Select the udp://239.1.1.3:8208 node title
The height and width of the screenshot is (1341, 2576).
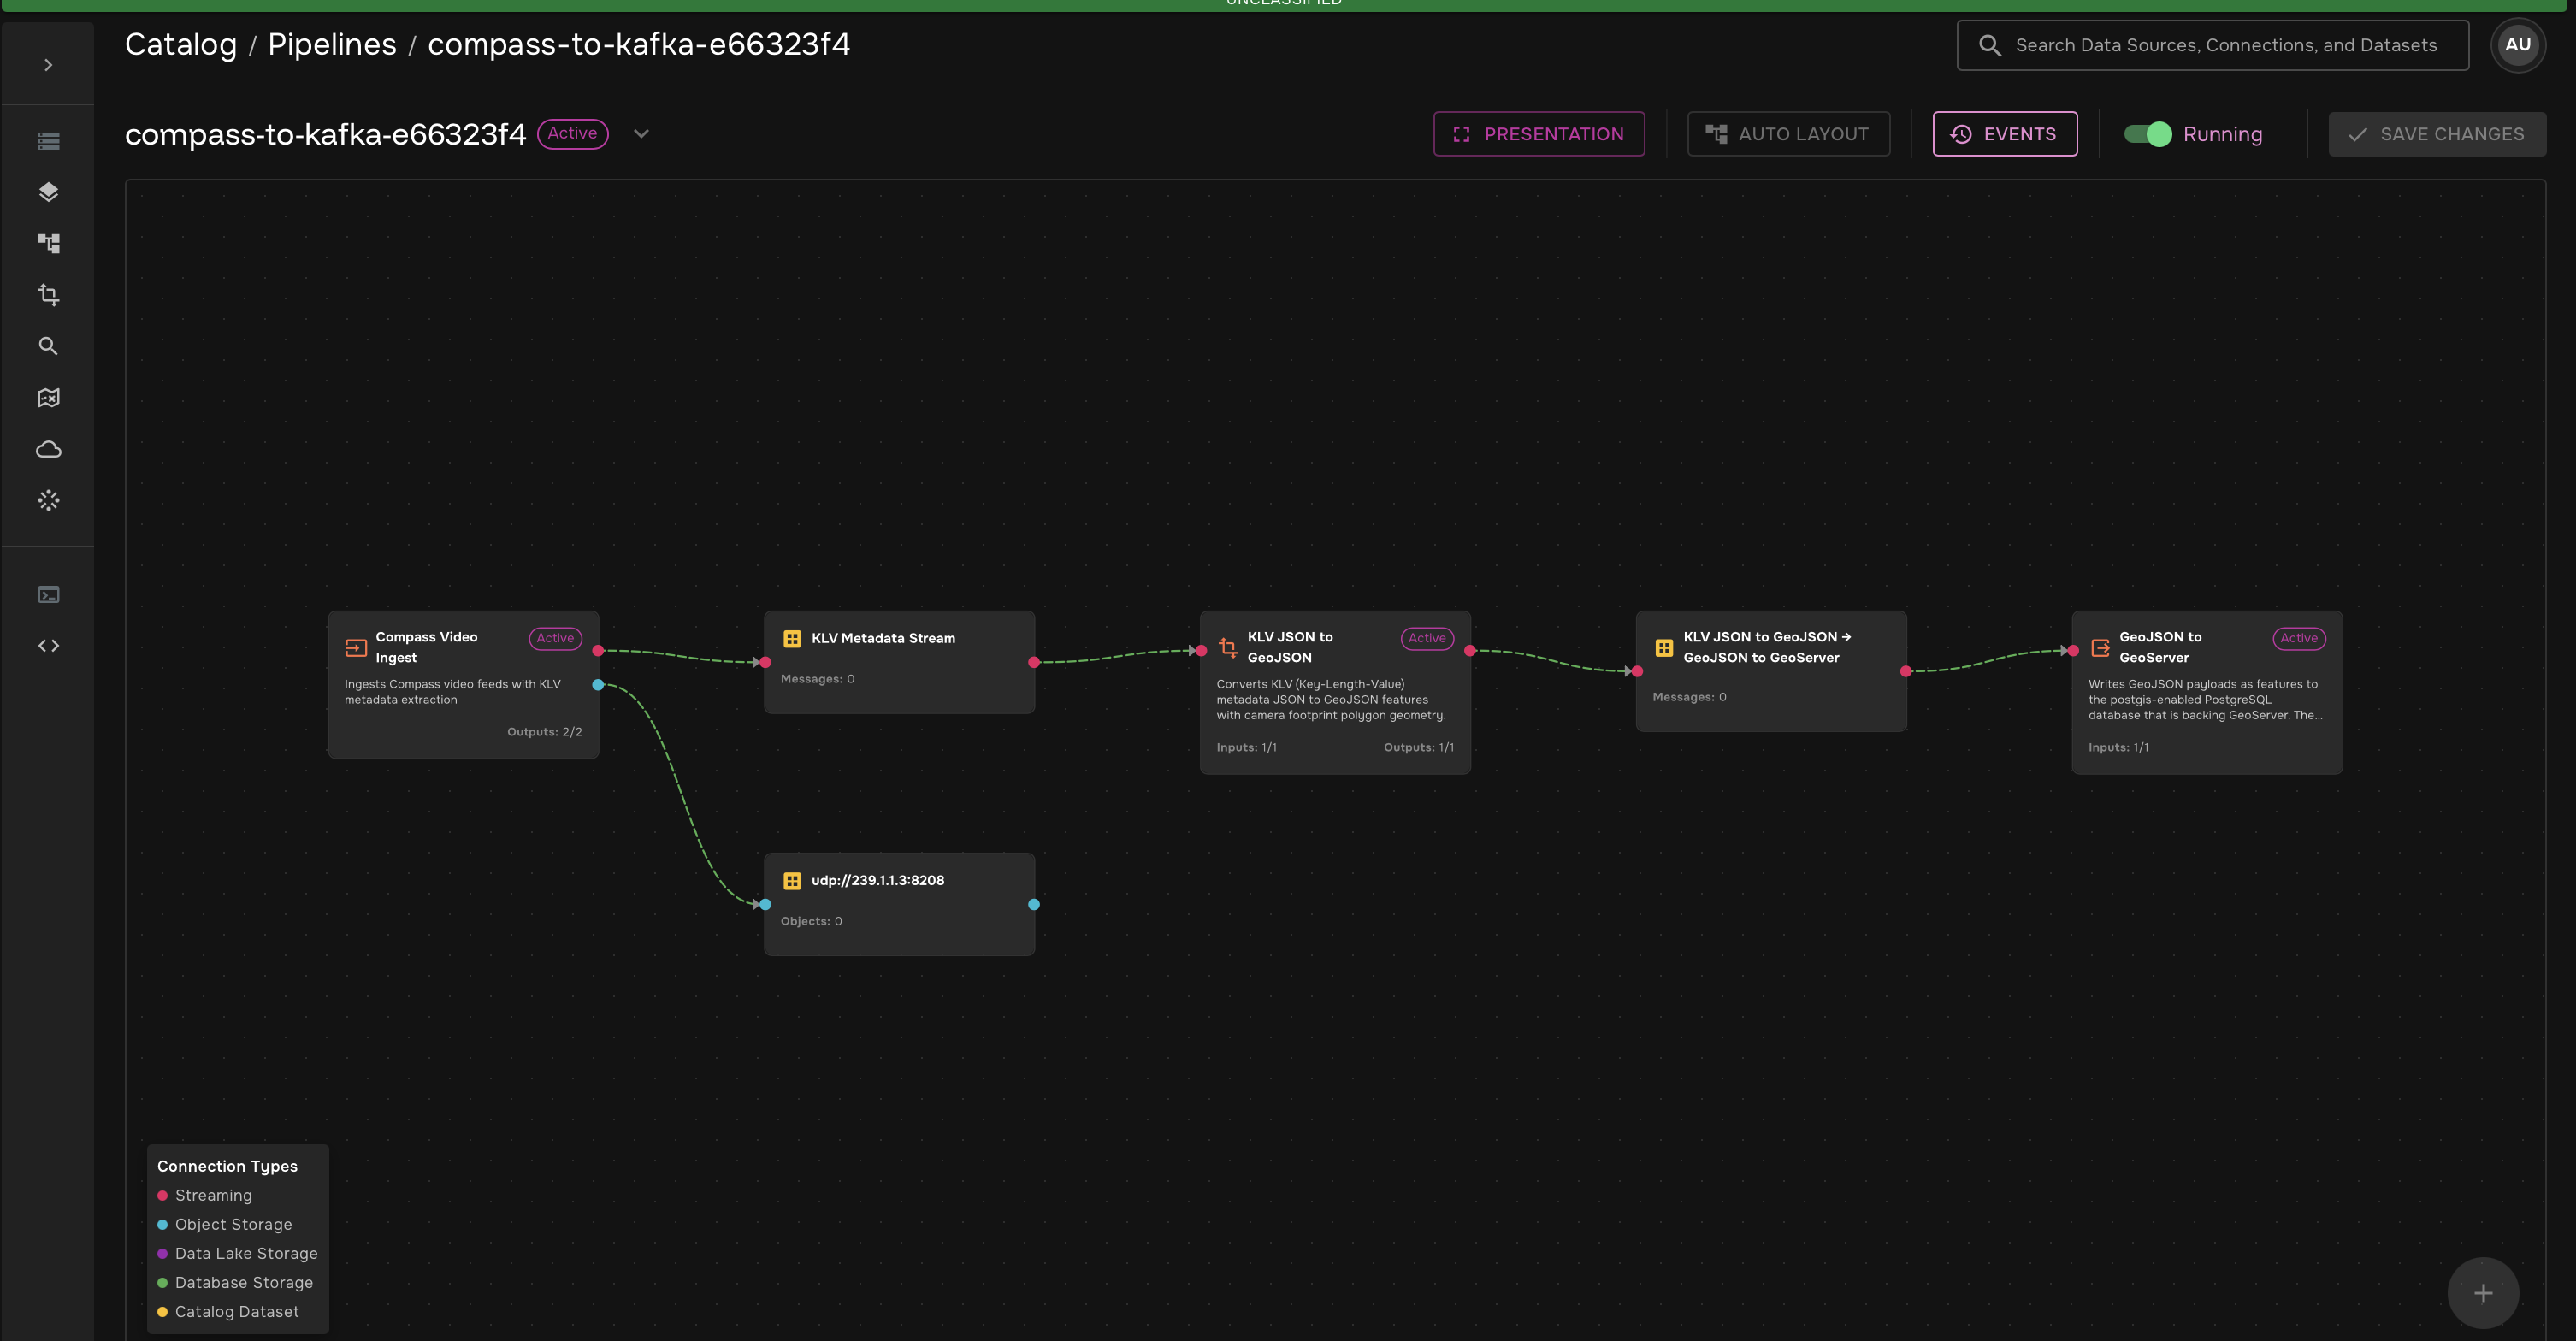point(878,880)
